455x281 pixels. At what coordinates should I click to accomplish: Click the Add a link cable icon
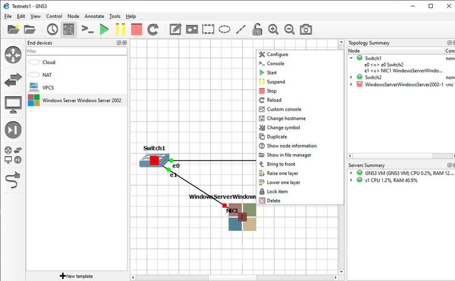[x=13, y=180]
